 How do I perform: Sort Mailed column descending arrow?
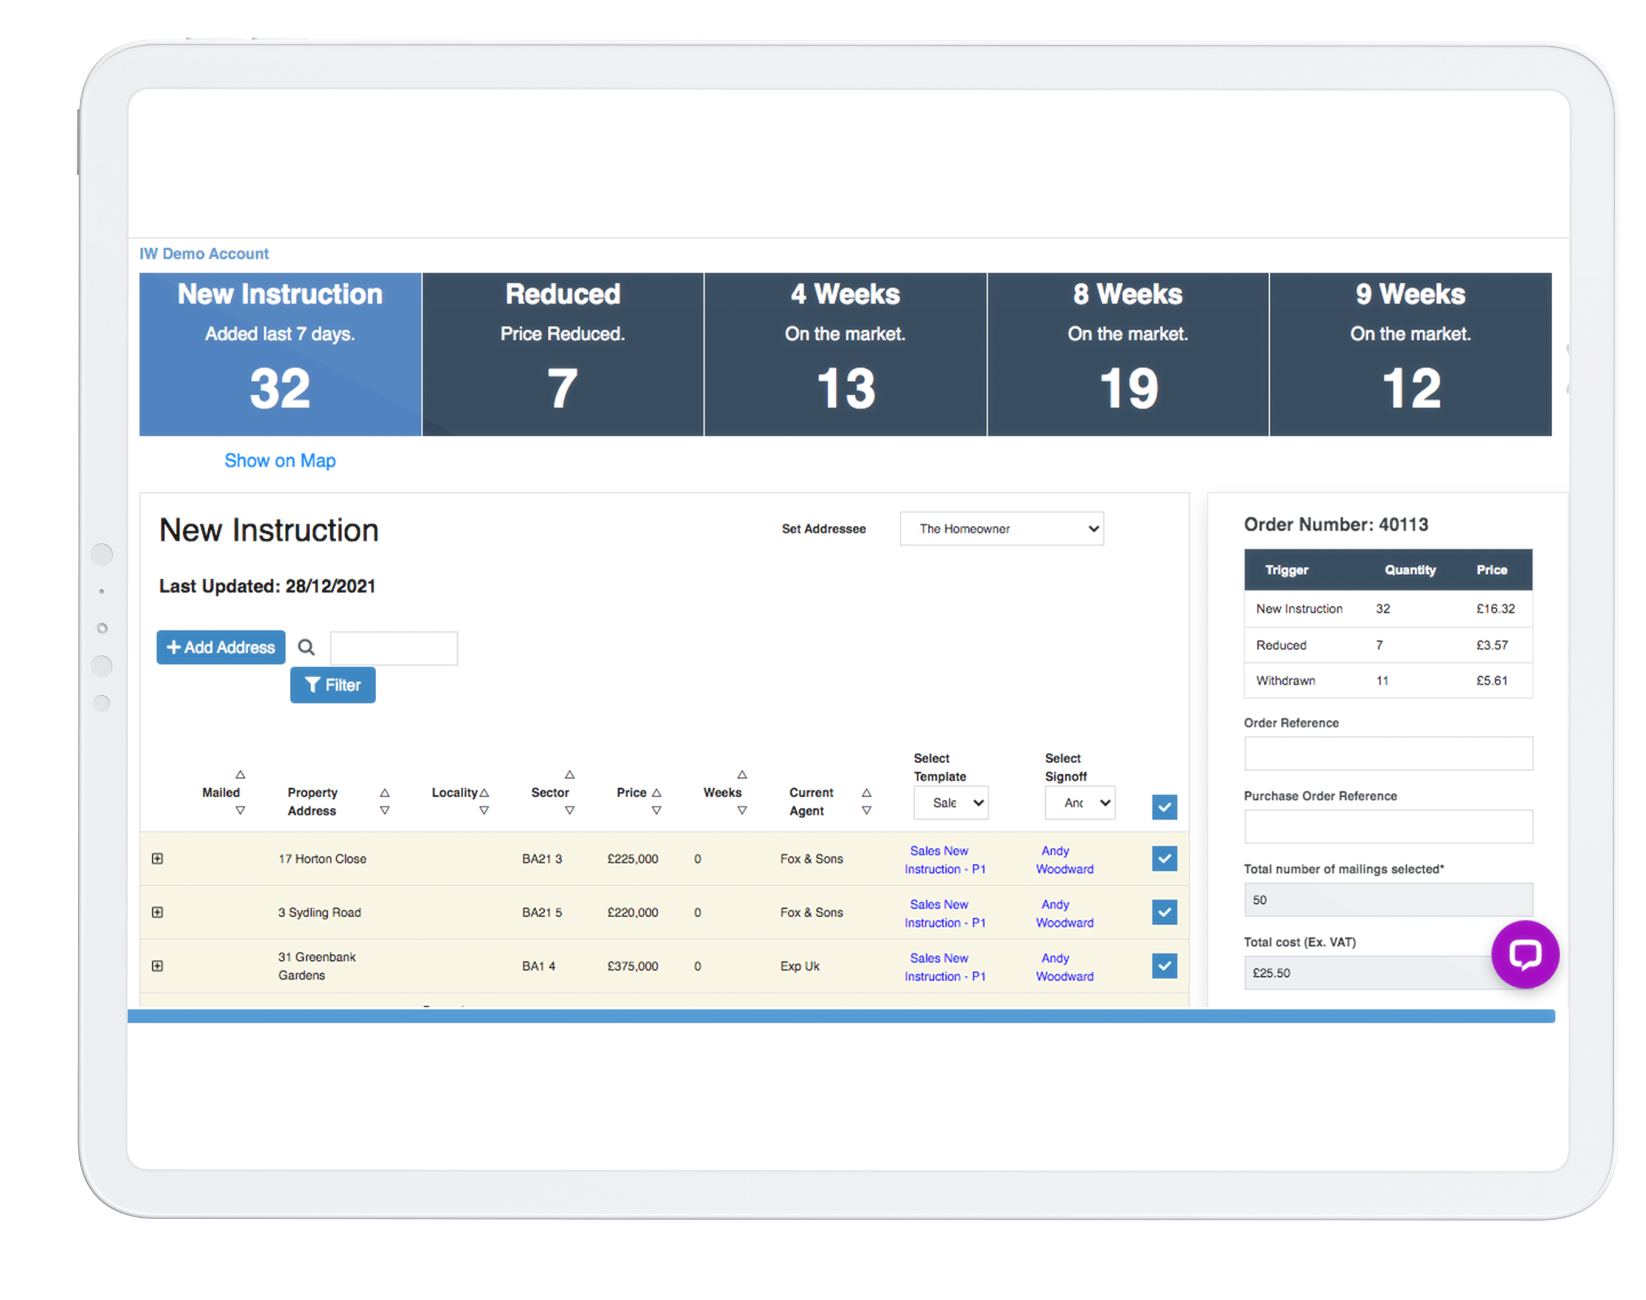tap(240, 811)
